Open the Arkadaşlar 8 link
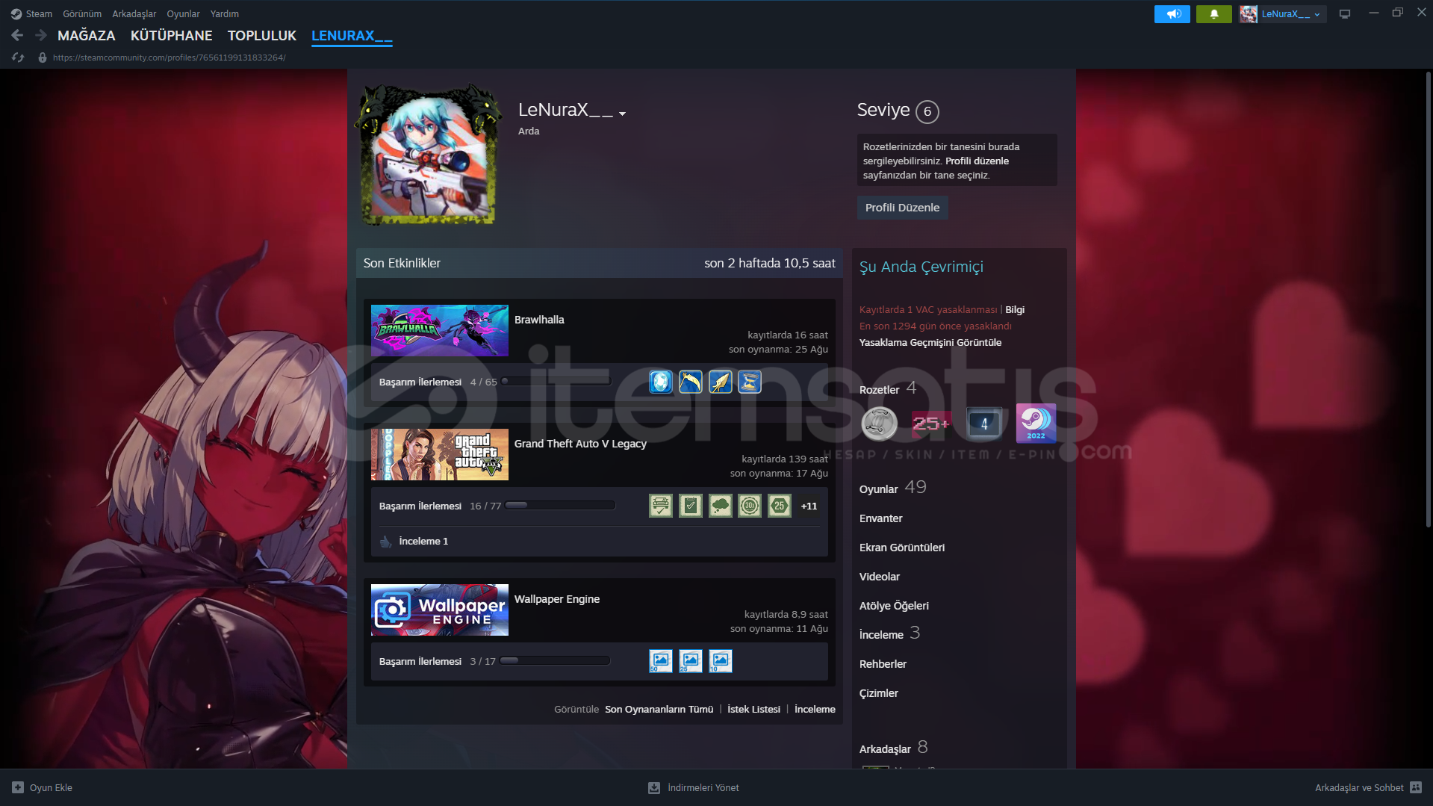 point(894,748)
